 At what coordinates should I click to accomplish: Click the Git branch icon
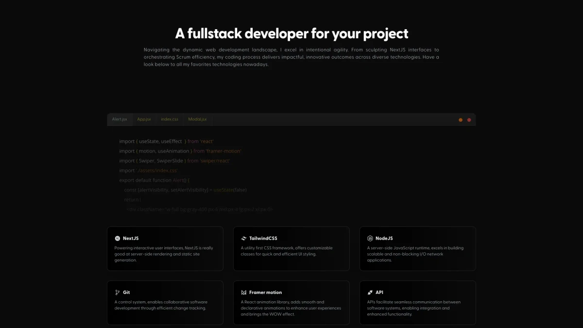click(118, 293)
